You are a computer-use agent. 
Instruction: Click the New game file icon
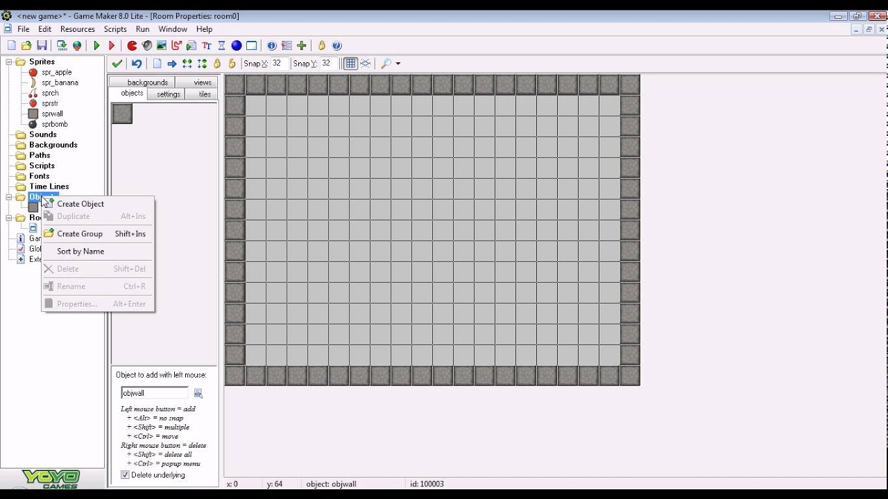[x=11, y=46]
